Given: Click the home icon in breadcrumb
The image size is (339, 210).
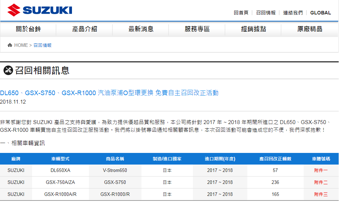Looking at the screenshot, I should tap(10, 45).
